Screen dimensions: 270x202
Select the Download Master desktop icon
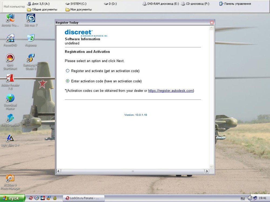pos(10,102)
